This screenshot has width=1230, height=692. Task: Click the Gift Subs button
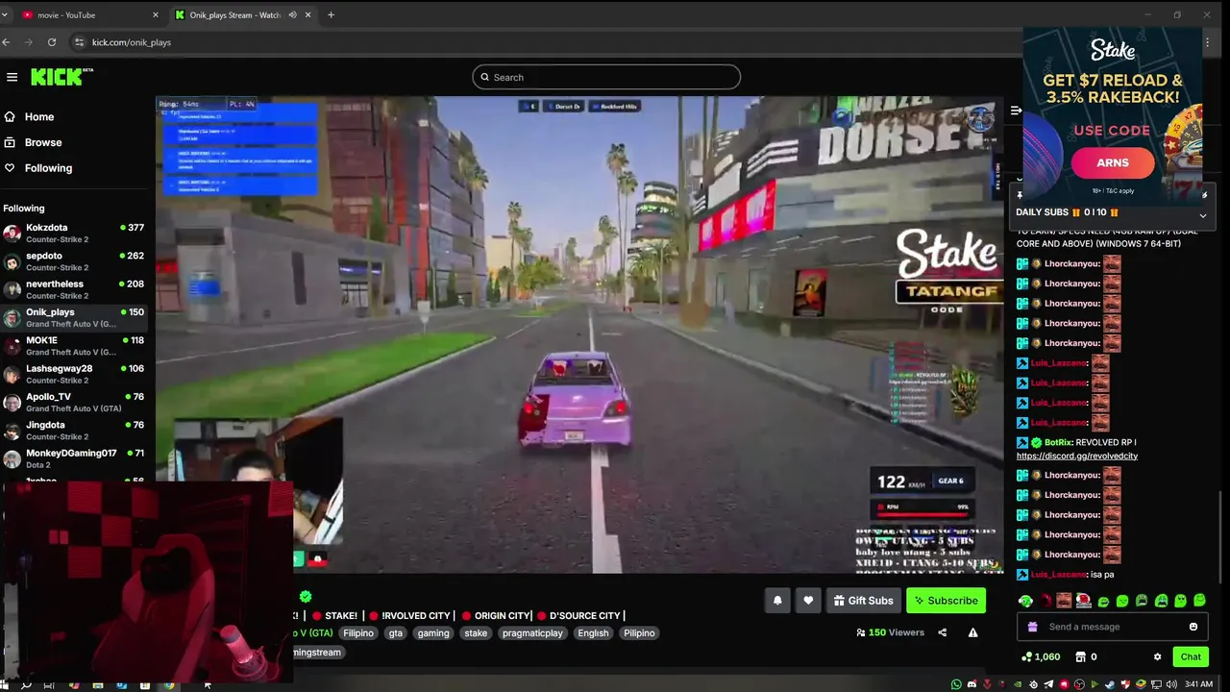(863, 601)
